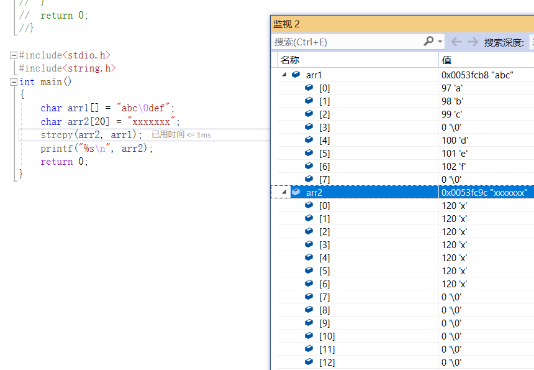
Task: Click diamond icon next to arr1 element [7]
Action: (x=308, y=179)
